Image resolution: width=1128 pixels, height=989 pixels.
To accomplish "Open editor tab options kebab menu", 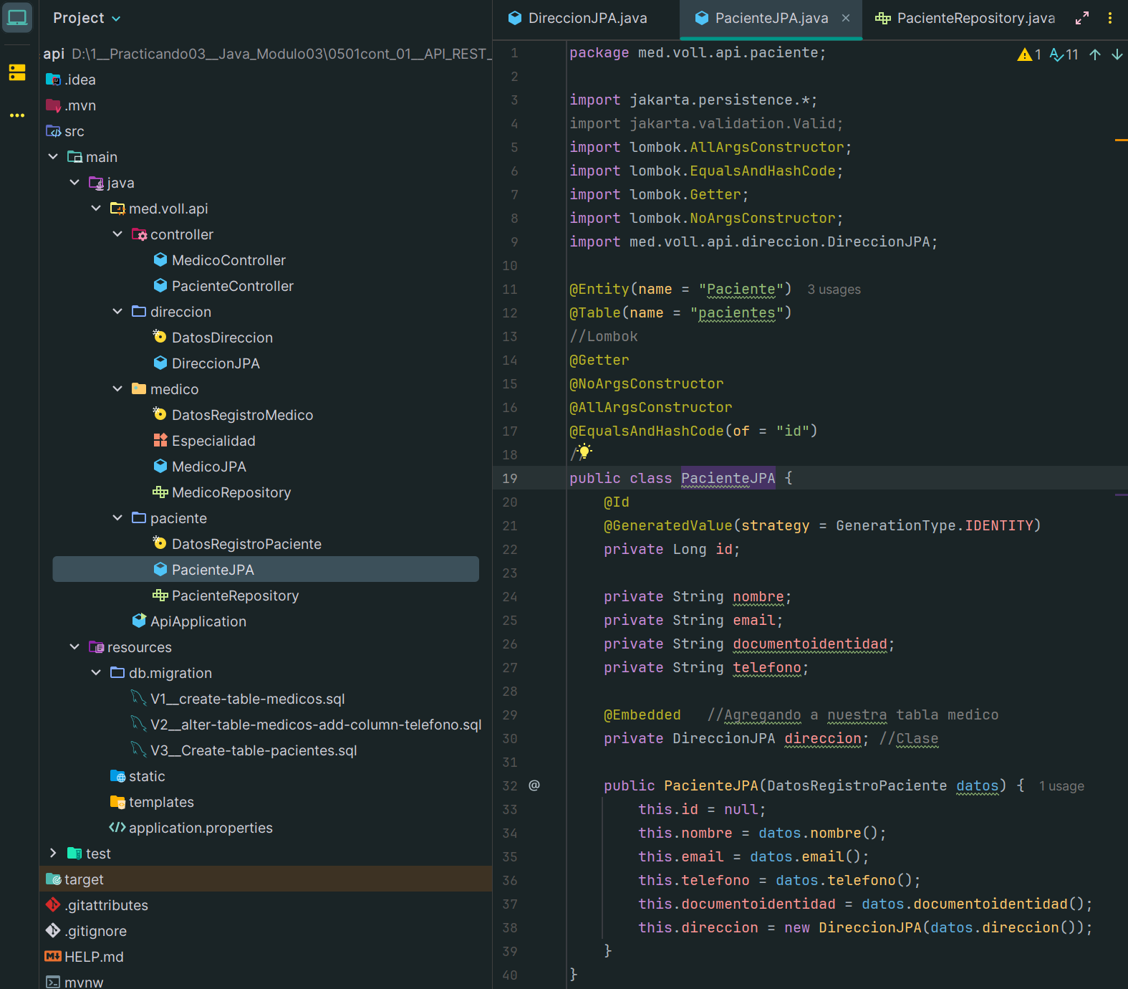I will 1110,18.
